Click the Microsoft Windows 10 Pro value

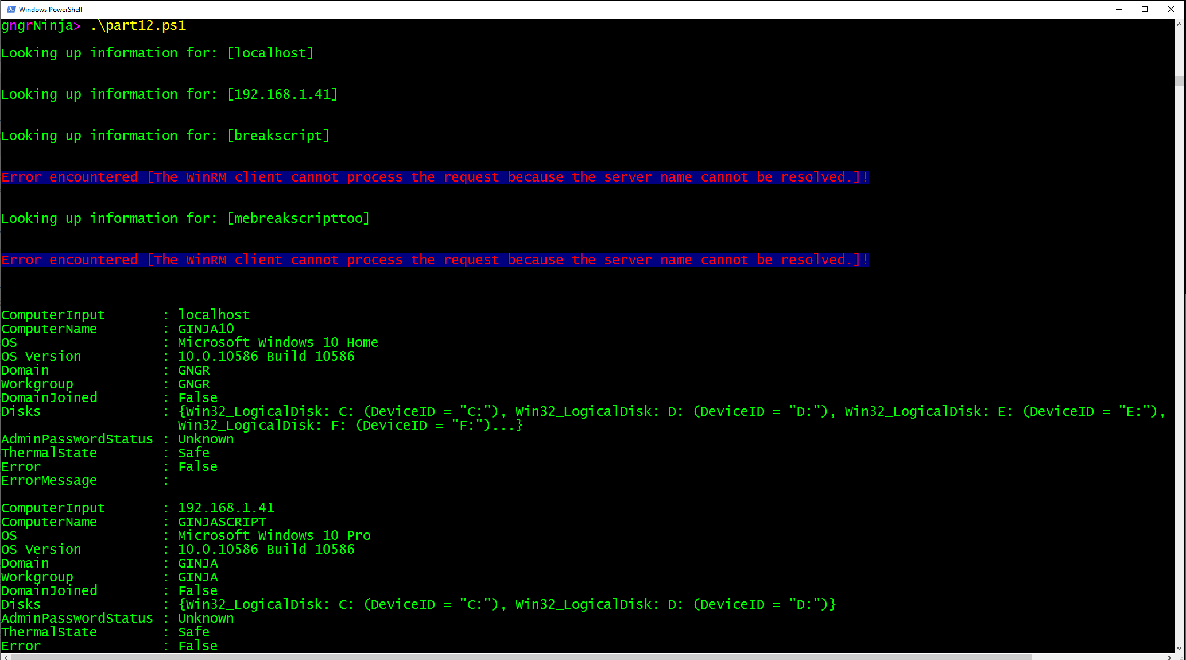click(274, 536)
